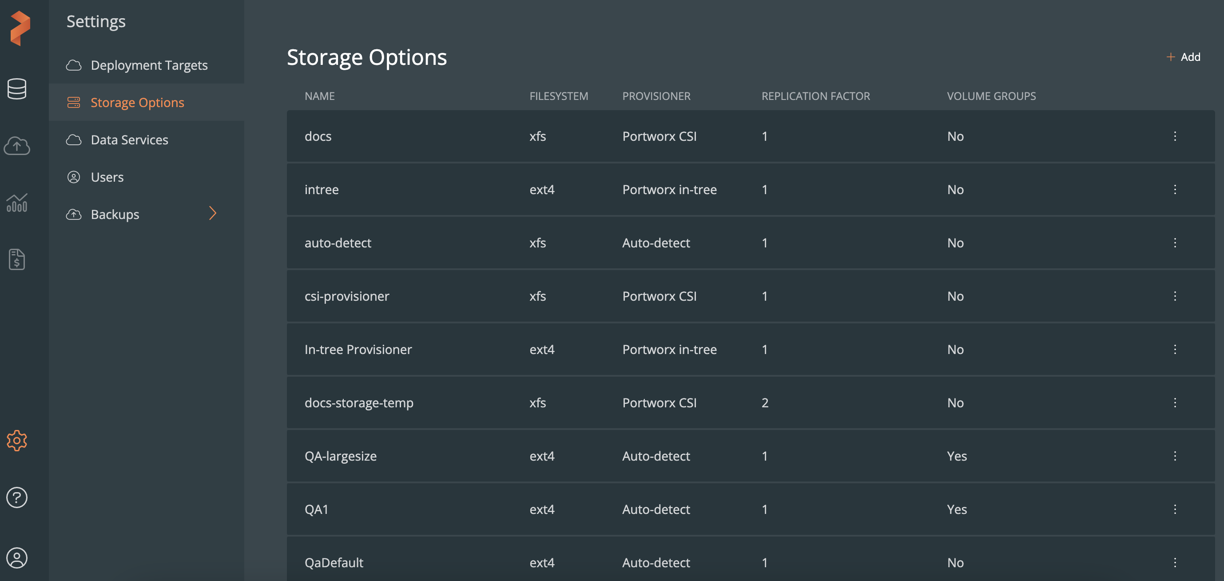Open the actions menu for QaDefault row
Viewport: 1224px width, 581px height.
(x=1175, y=562)
